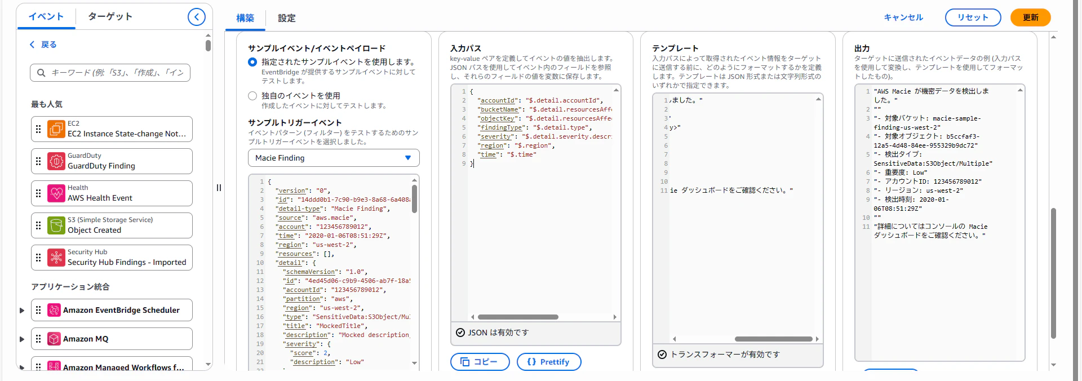This screenshot has width=1082, height=381.
Task: Click the リセット button
Action: (x=973, y=17)
